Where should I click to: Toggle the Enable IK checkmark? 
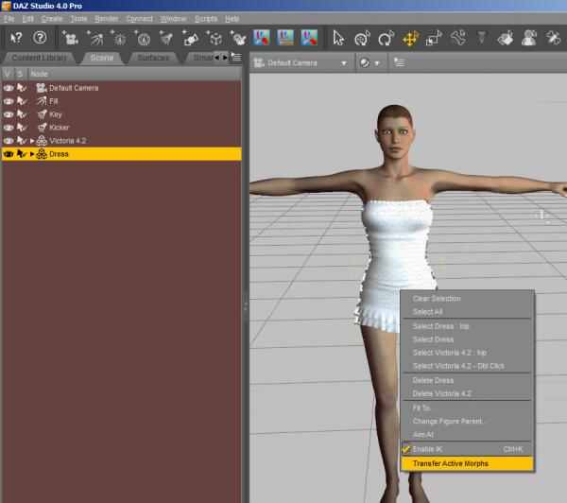click(x=406, y=449)
